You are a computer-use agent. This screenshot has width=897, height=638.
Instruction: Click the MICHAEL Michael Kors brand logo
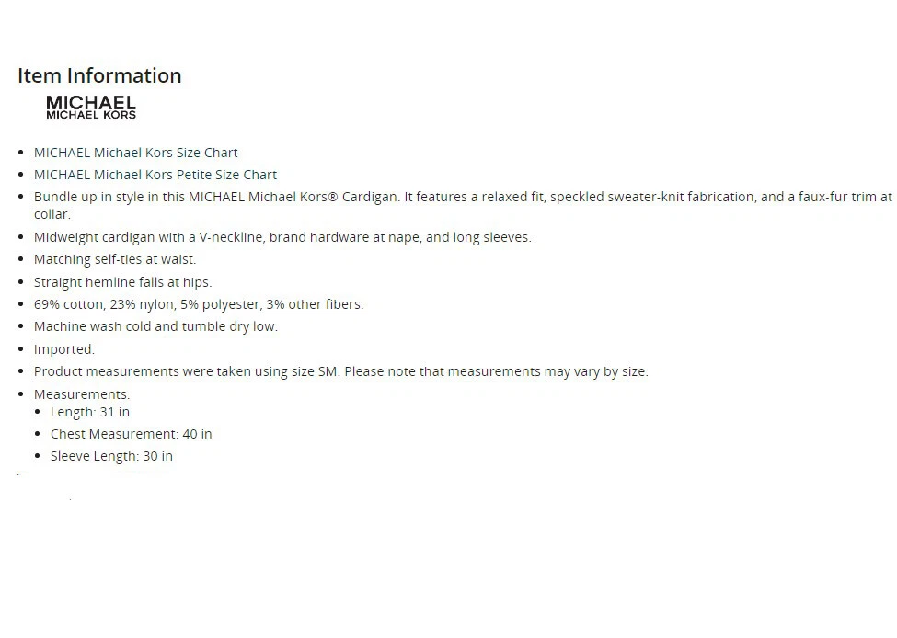[x=91, y=108]
